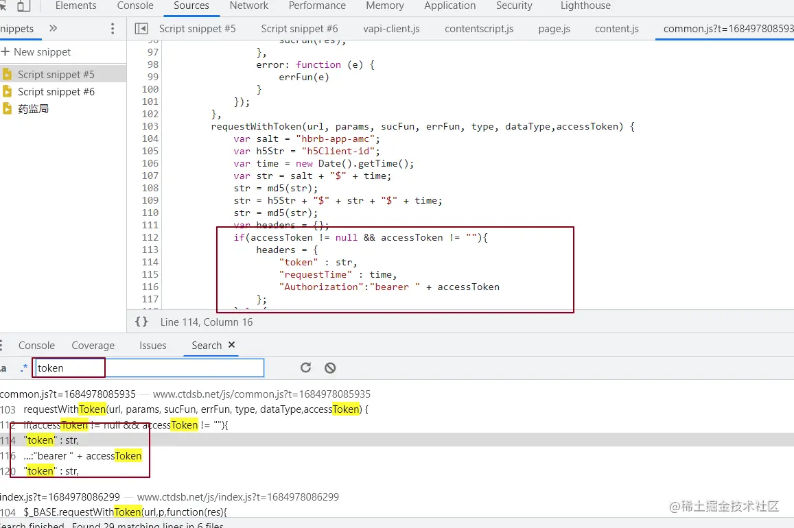Select the drawer Search tab
This screenshot has height=528, width=794.
click(x=206, y=346)
